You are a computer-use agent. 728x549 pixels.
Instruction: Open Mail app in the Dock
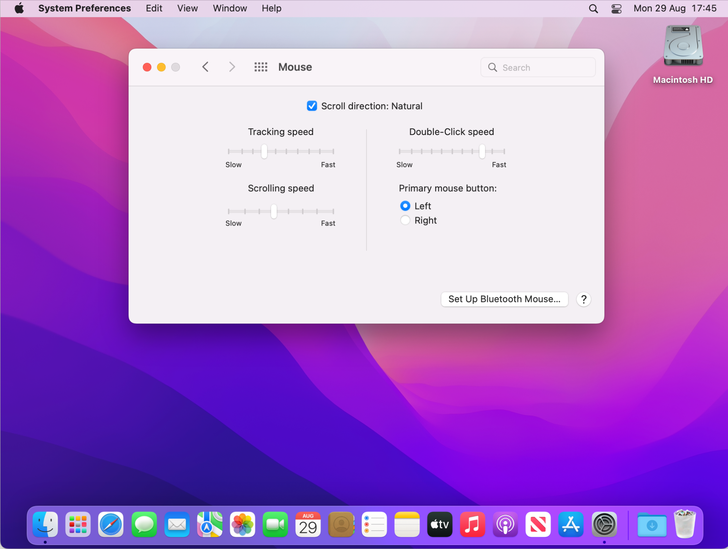(x=177, y=525)
